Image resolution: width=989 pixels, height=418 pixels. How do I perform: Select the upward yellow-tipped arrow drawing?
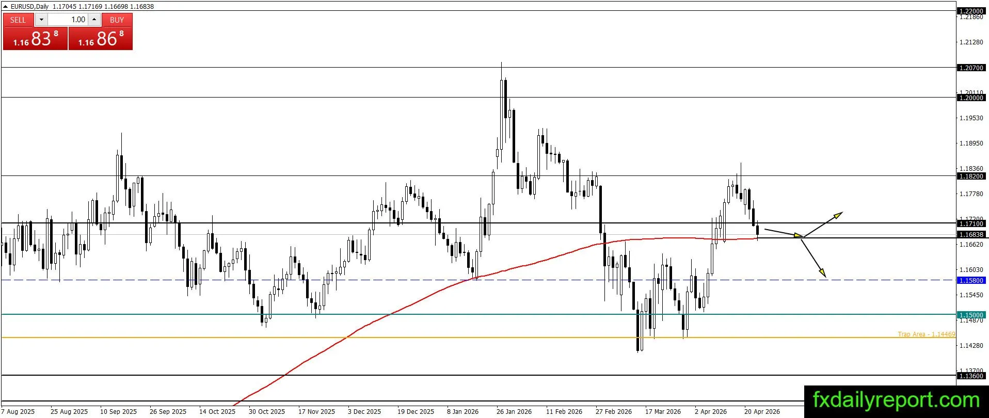[x=823, y=224]
